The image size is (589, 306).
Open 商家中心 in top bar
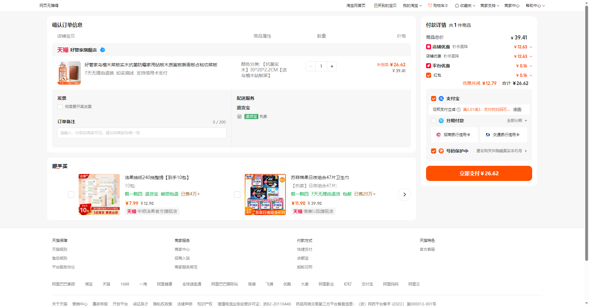pos(512,6)
